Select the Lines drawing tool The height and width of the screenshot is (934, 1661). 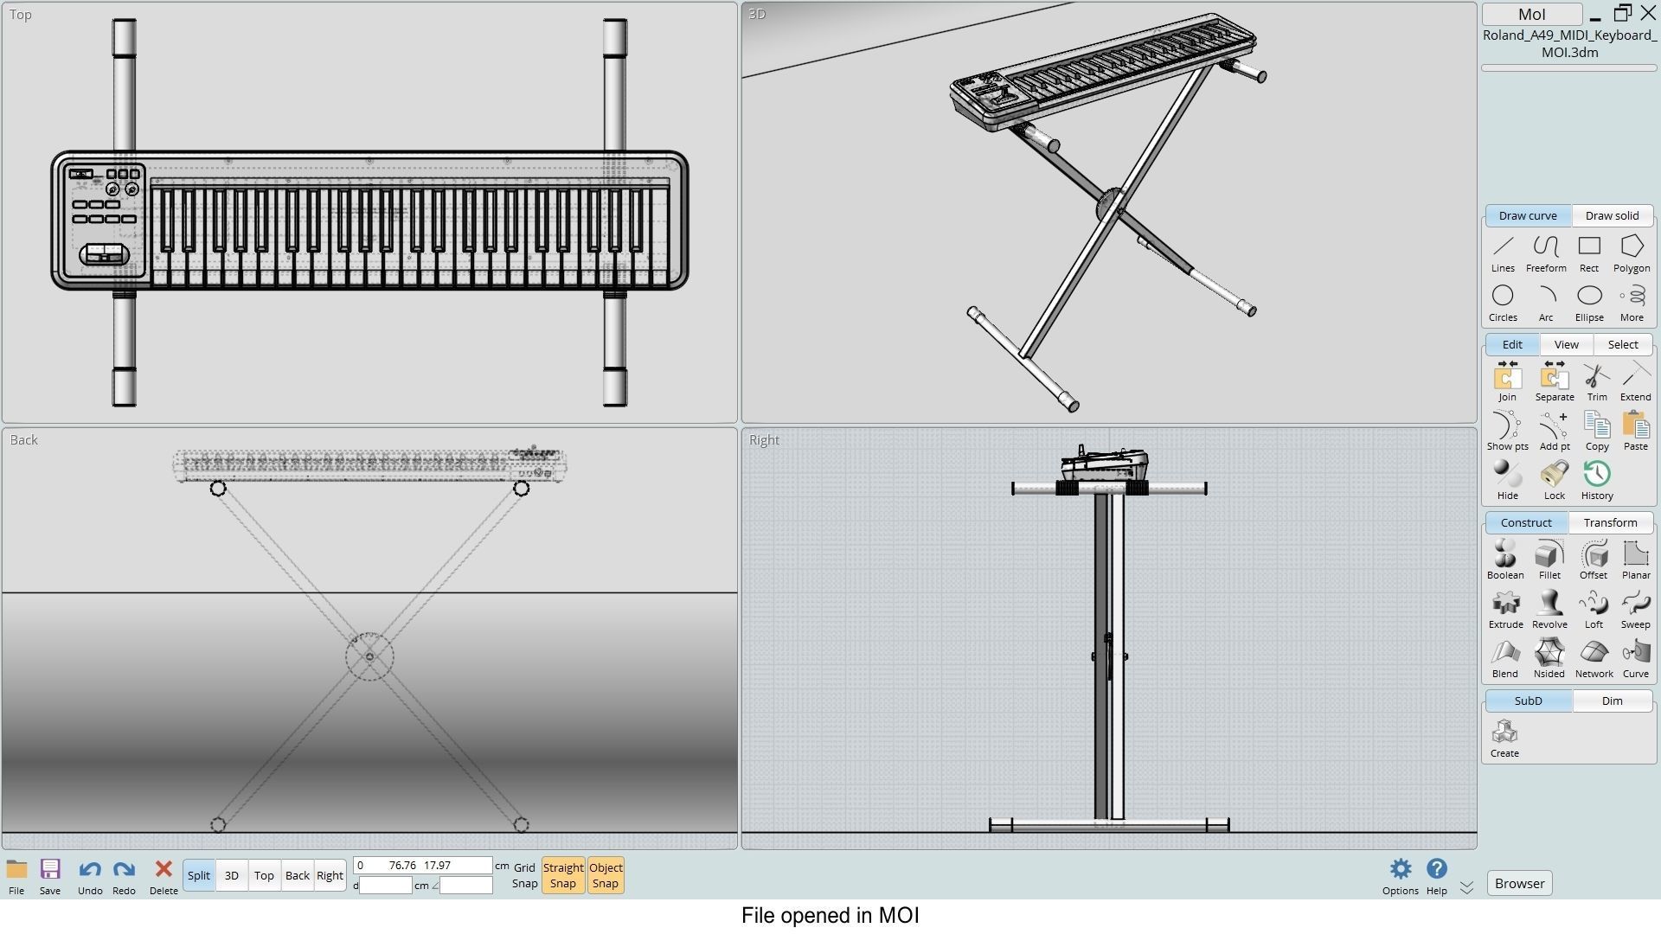[x=1503, y=254]
